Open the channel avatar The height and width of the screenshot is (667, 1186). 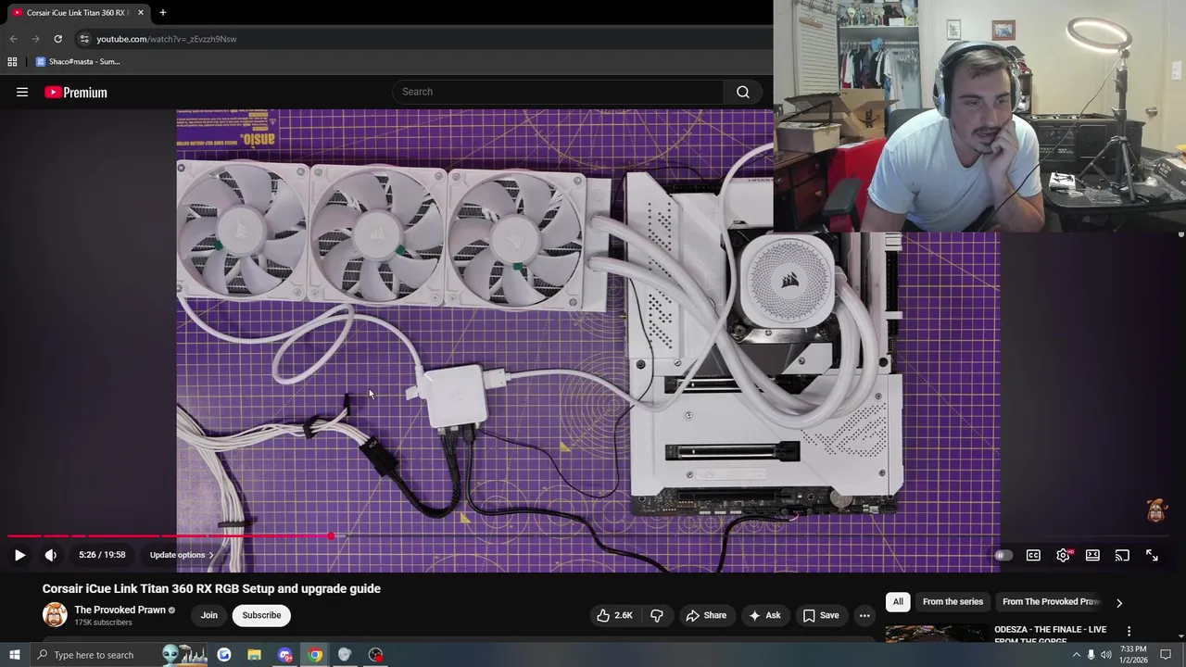(x=55, y=615)
